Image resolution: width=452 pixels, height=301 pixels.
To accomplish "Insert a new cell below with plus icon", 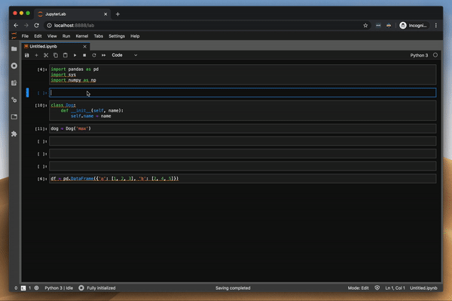I will click(x=36, y=55).
